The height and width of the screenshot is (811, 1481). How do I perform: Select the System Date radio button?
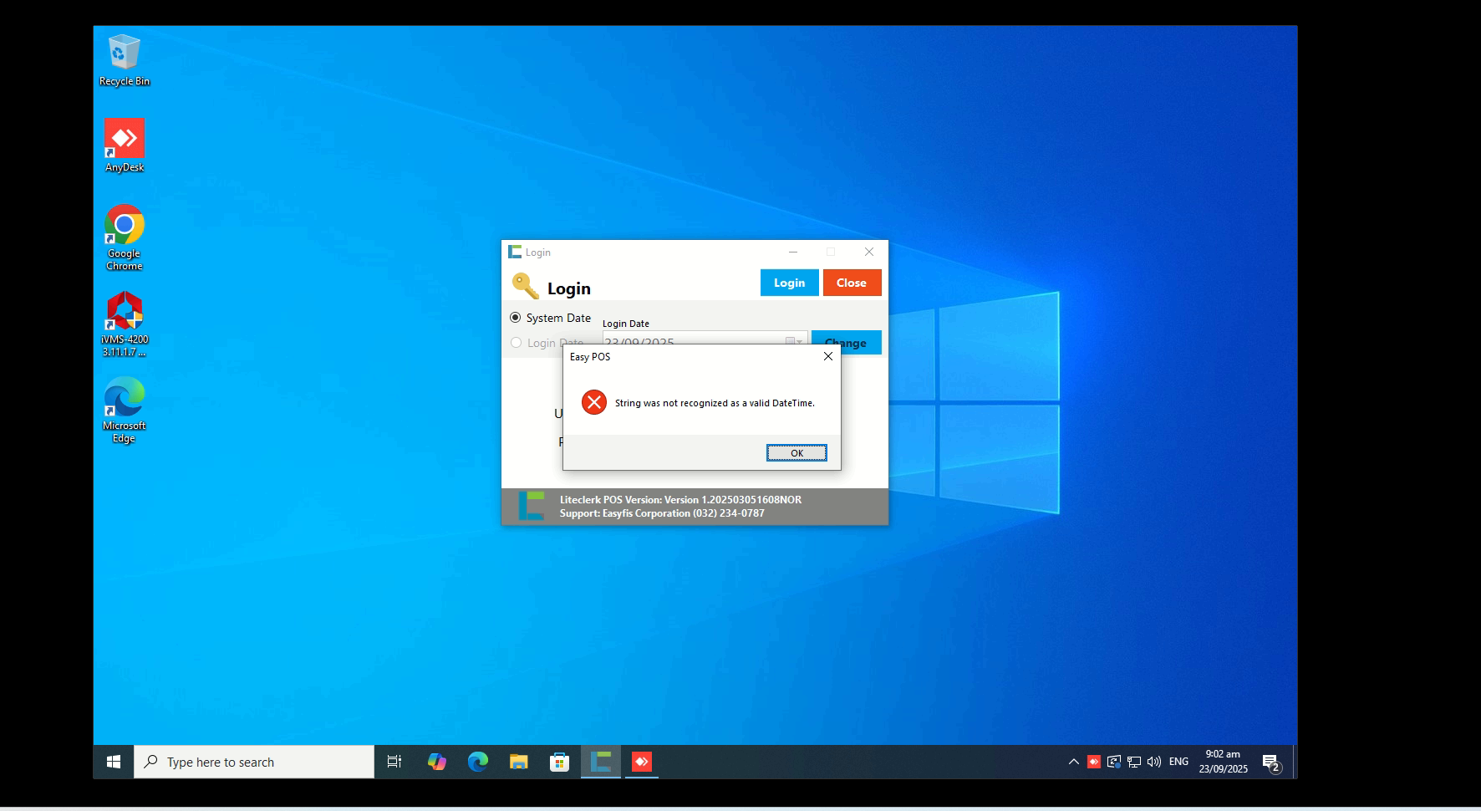(516, 318)
